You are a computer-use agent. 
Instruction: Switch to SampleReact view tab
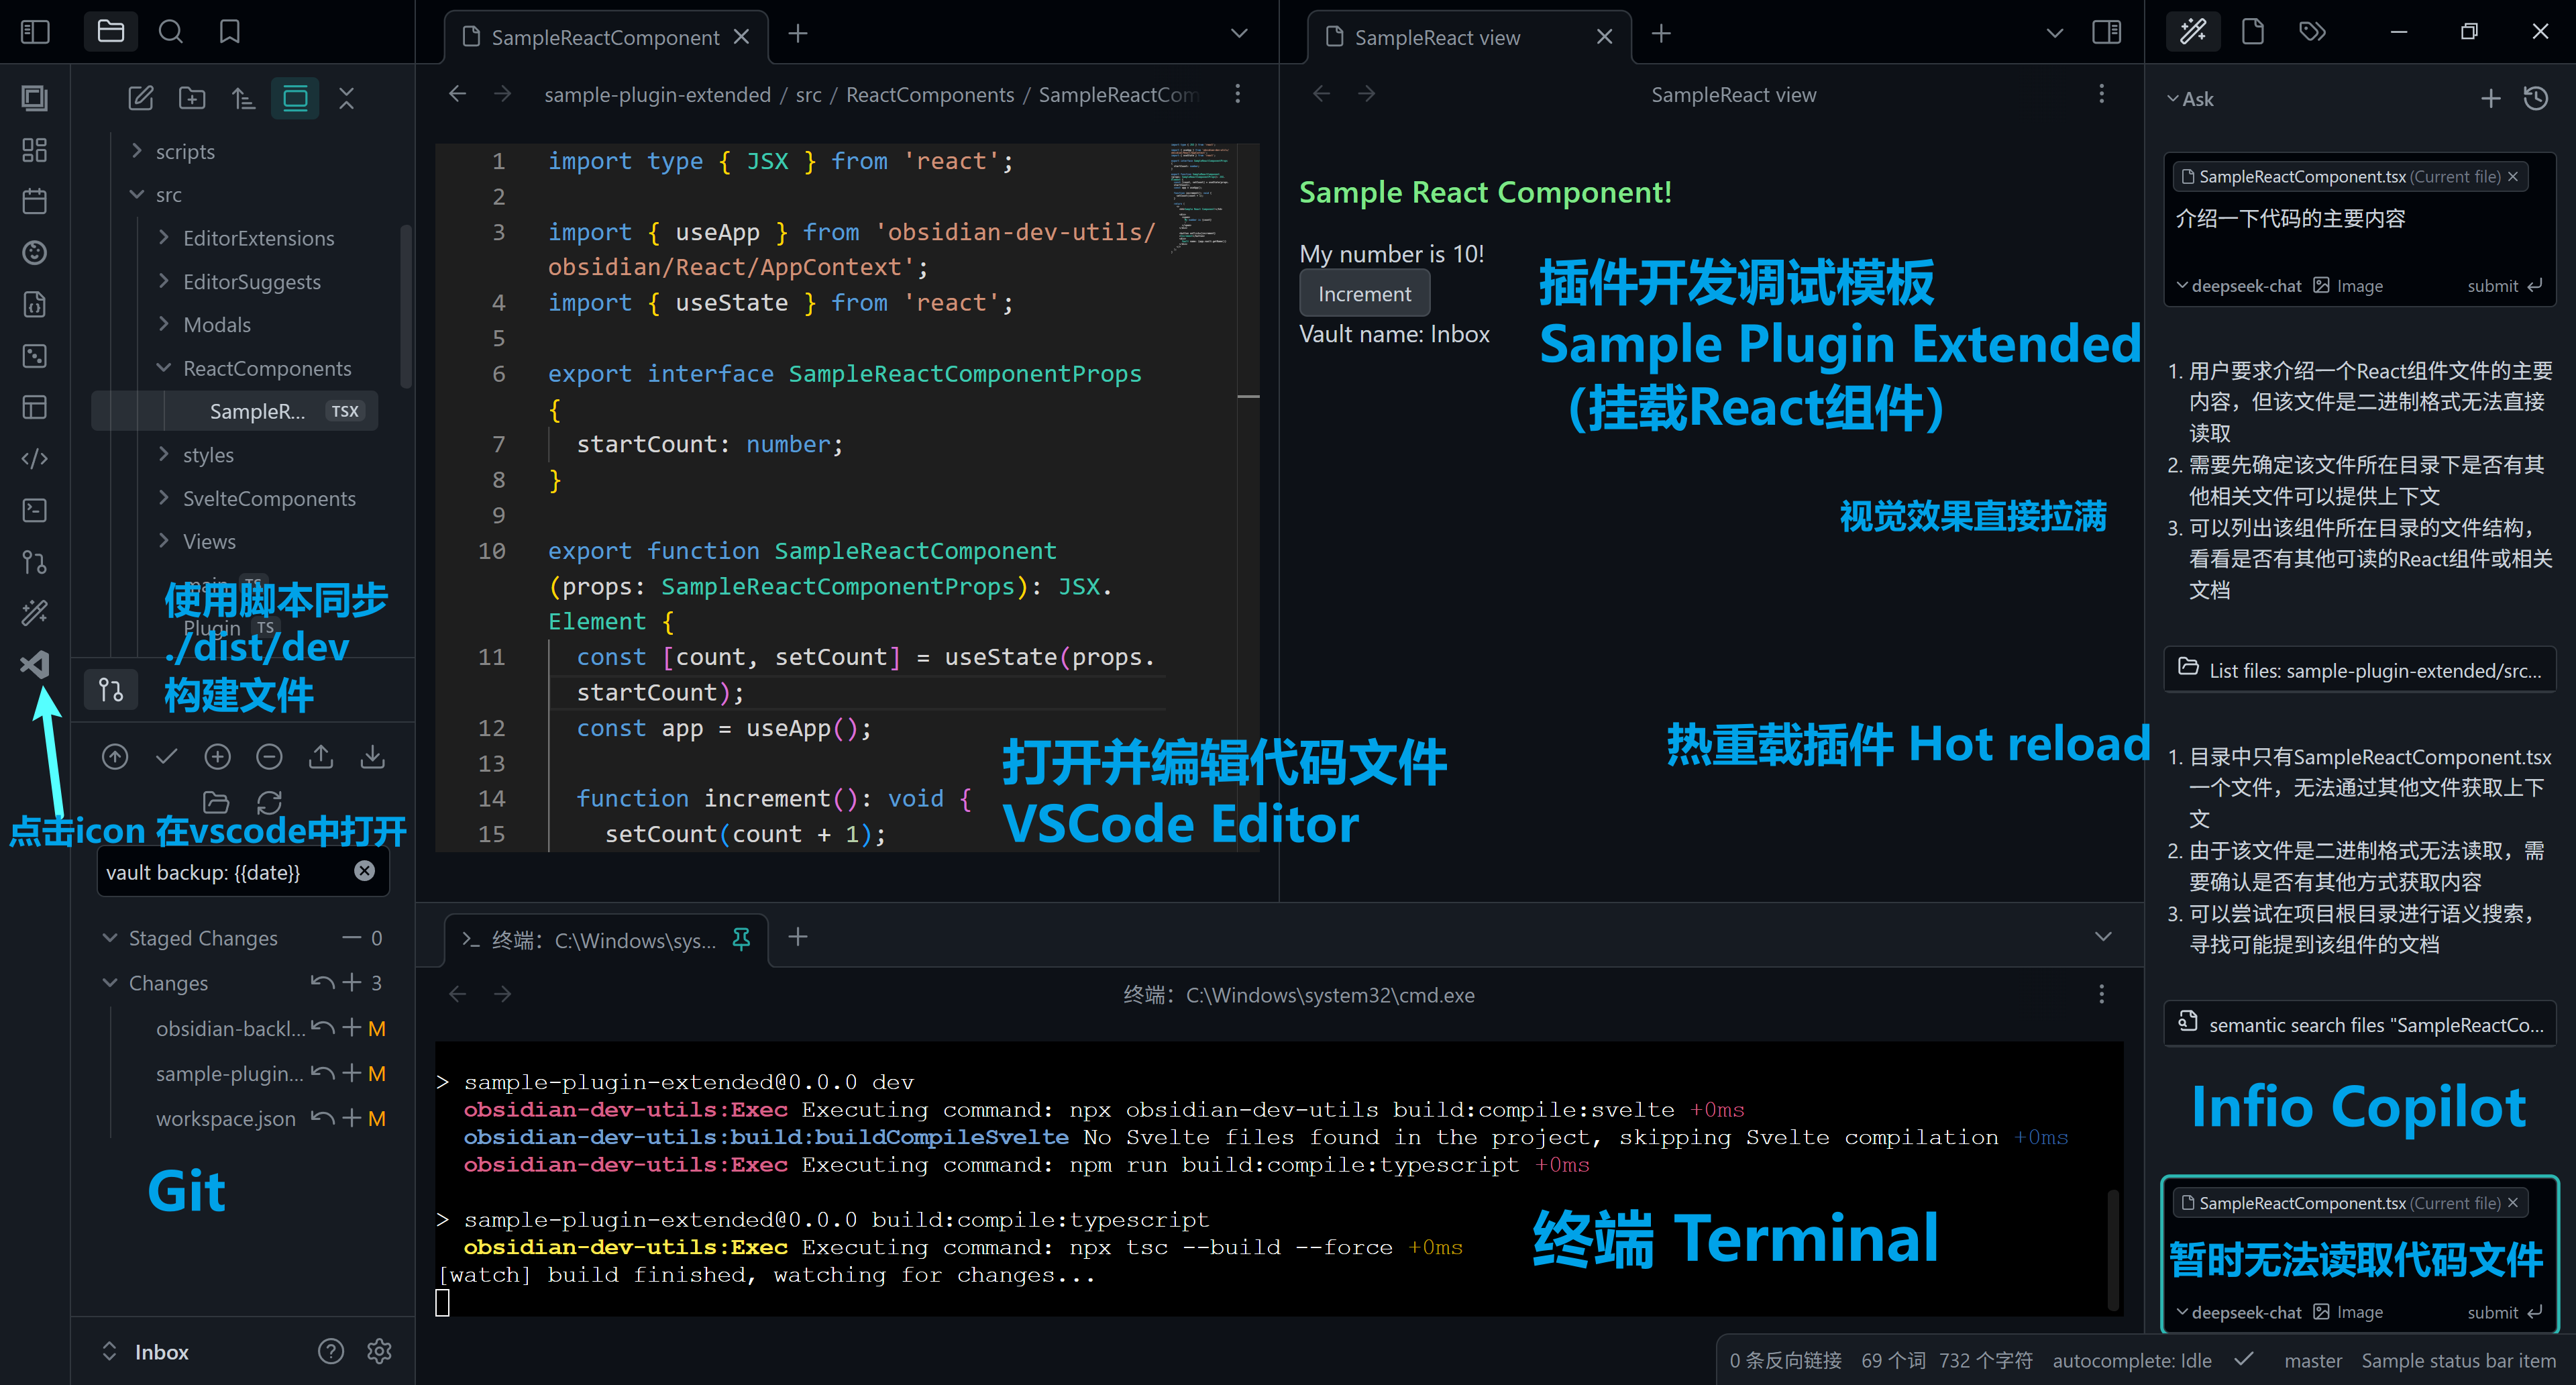[x=1468, y=37]
